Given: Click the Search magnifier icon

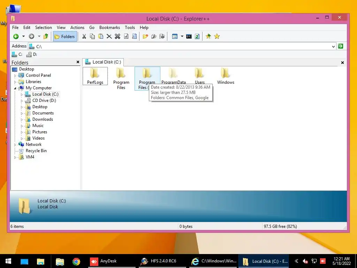Looking at the screenshot, I should (x=134, y=36).
